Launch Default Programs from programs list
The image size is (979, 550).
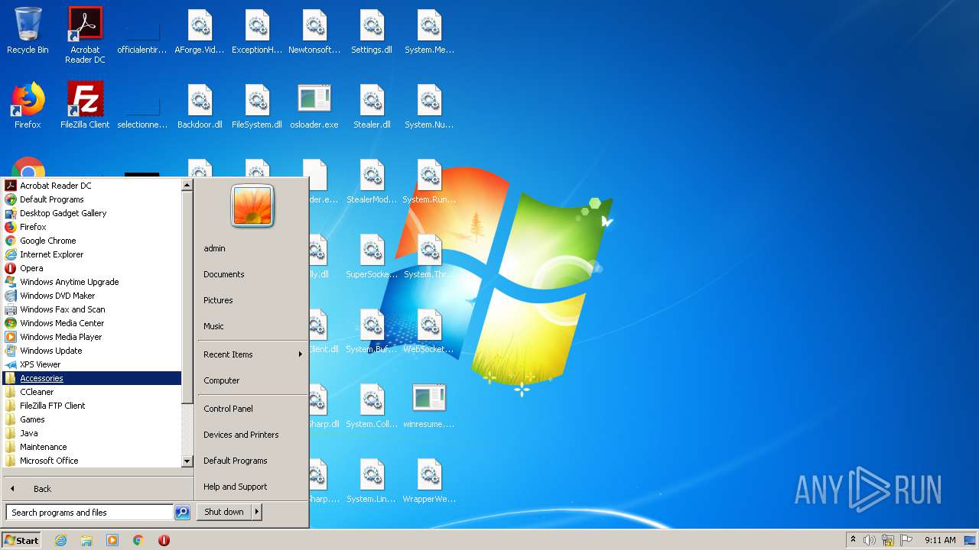(92, 199)
